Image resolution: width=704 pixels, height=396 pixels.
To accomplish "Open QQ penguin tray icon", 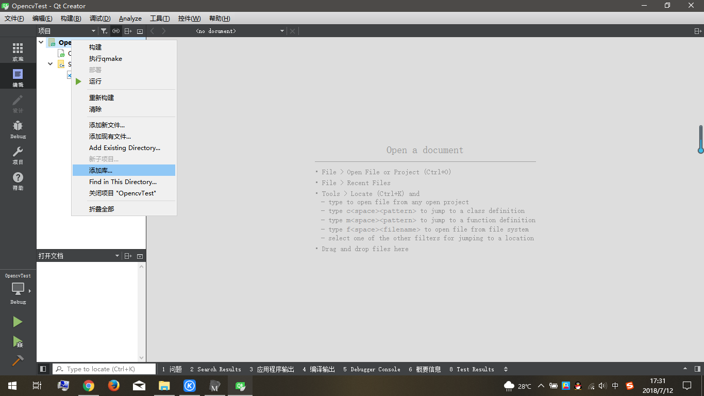I will (x=578, y=386).
